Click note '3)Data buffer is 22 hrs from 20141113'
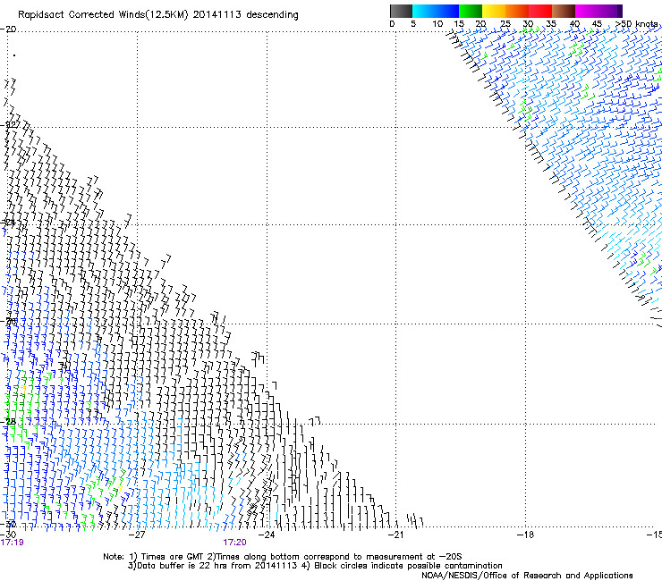662x581 pixels. click(x=213, y=566)
